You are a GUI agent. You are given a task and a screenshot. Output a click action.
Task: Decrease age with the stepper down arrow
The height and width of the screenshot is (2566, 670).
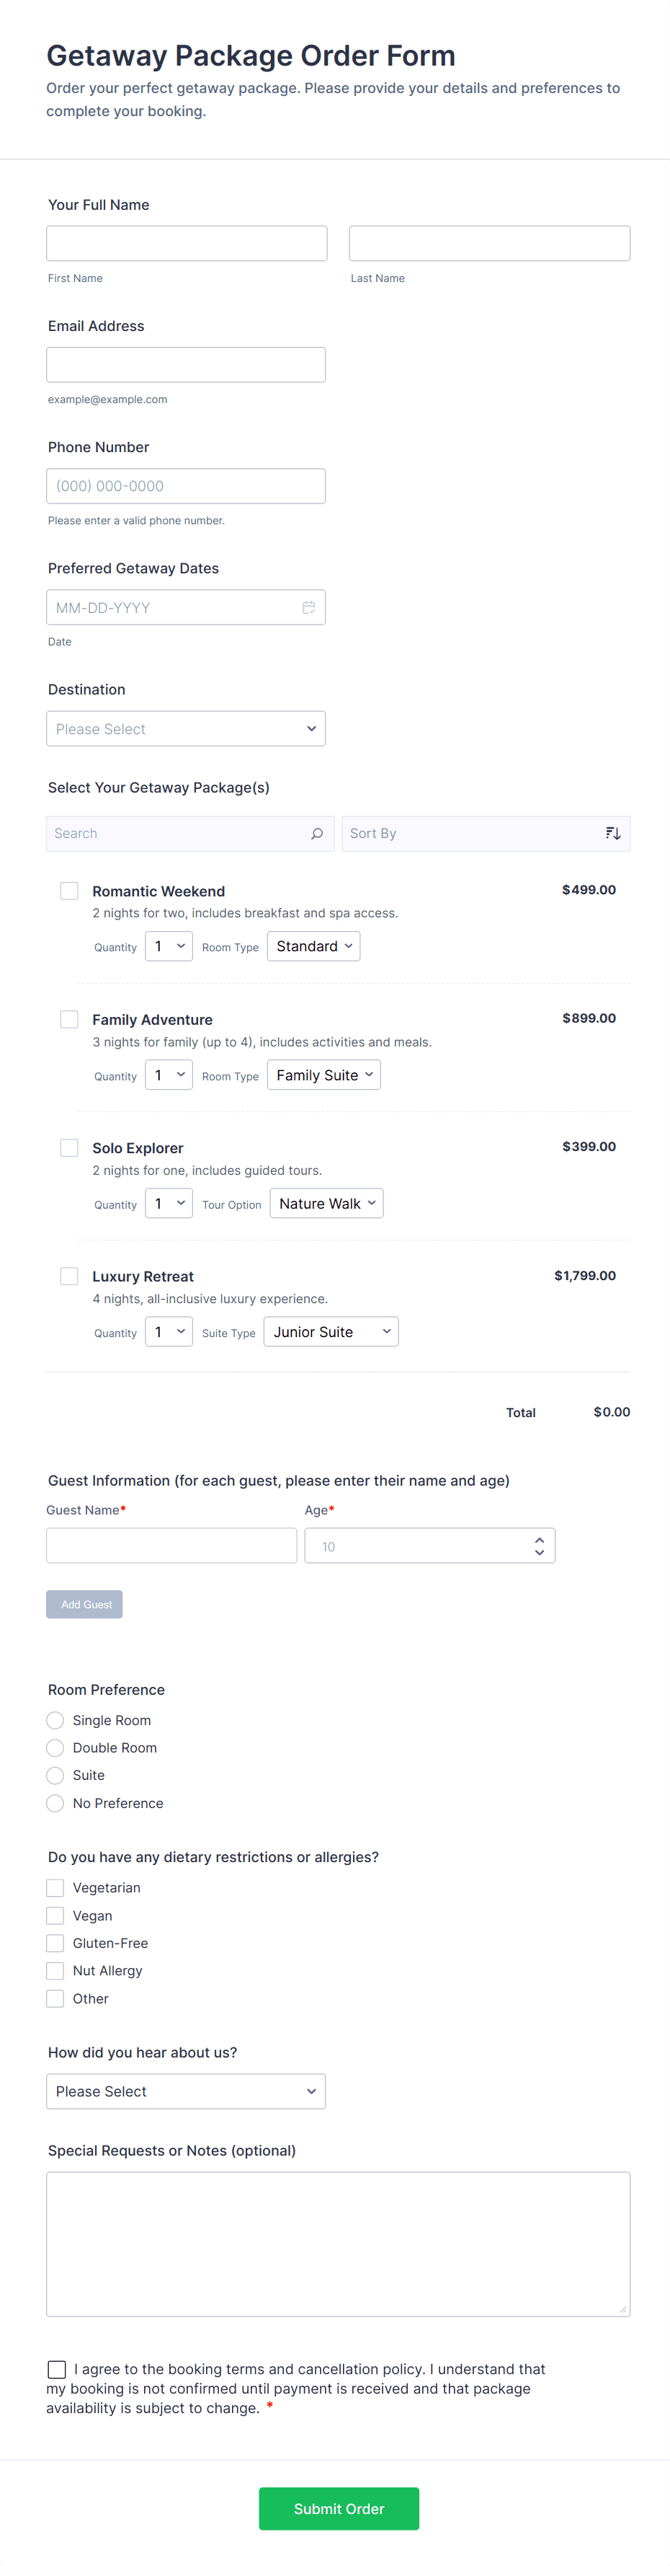point(539,1553)
